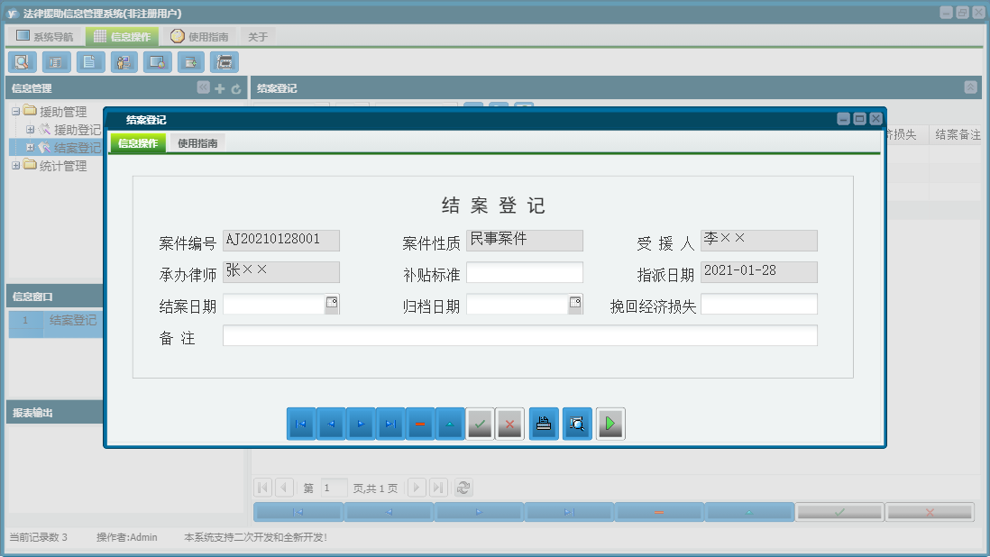Advance to the next record in dialog

click(361, 423)
